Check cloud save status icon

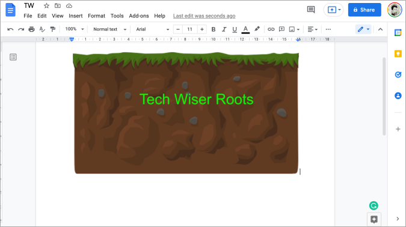point(69,5)
